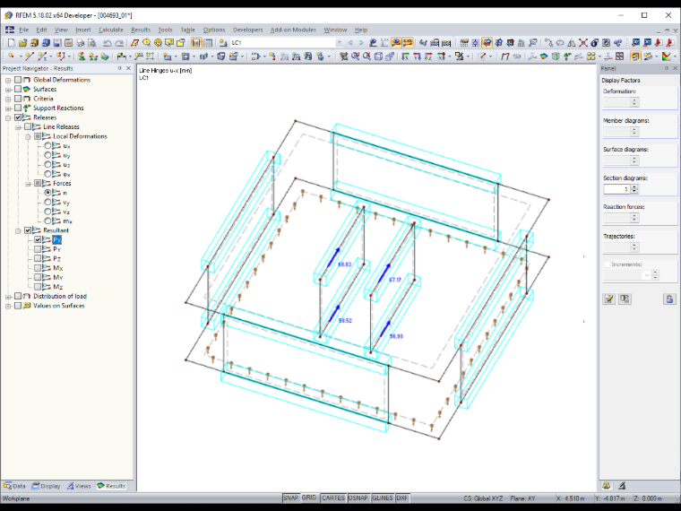Click the Undo arrow icon

[108, 43]
